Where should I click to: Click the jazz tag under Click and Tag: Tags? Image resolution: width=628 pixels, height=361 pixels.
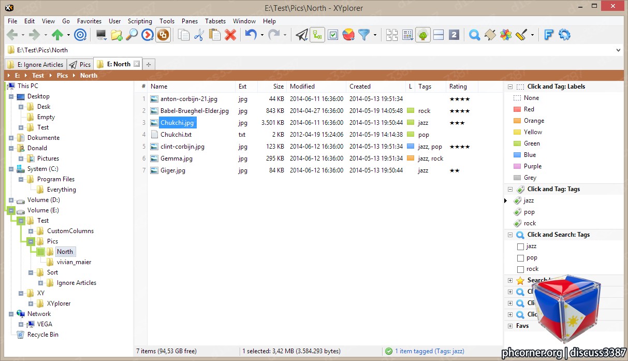(529, 200)
